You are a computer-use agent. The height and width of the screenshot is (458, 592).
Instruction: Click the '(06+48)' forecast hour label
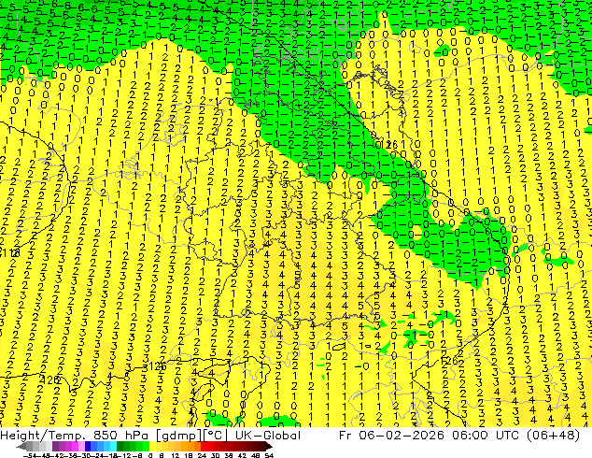(553, 436)
